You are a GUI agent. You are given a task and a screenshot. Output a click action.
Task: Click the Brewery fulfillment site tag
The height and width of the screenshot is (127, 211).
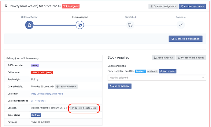click(35, 65)
